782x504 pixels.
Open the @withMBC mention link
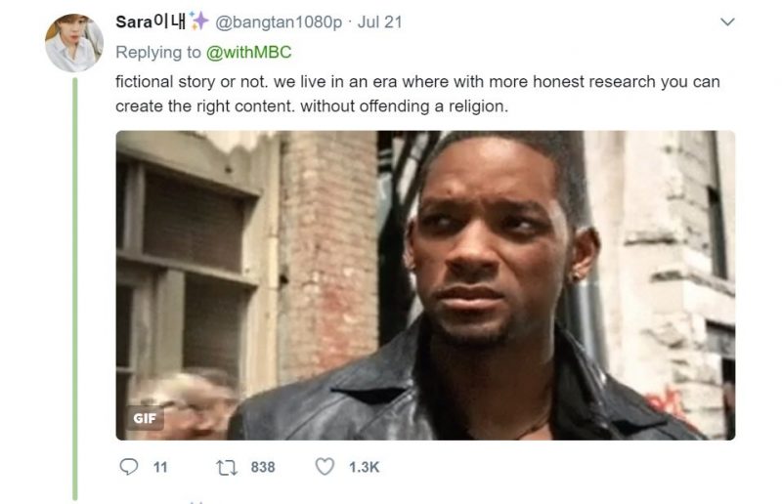248,53
